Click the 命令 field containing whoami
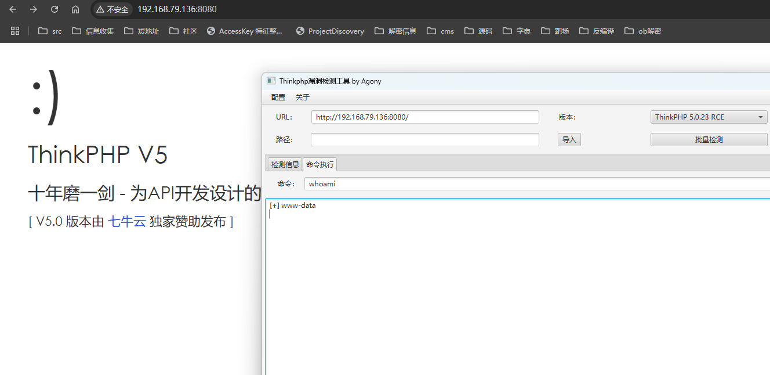Viewport: 770px width, 375px height. point(537,183)
